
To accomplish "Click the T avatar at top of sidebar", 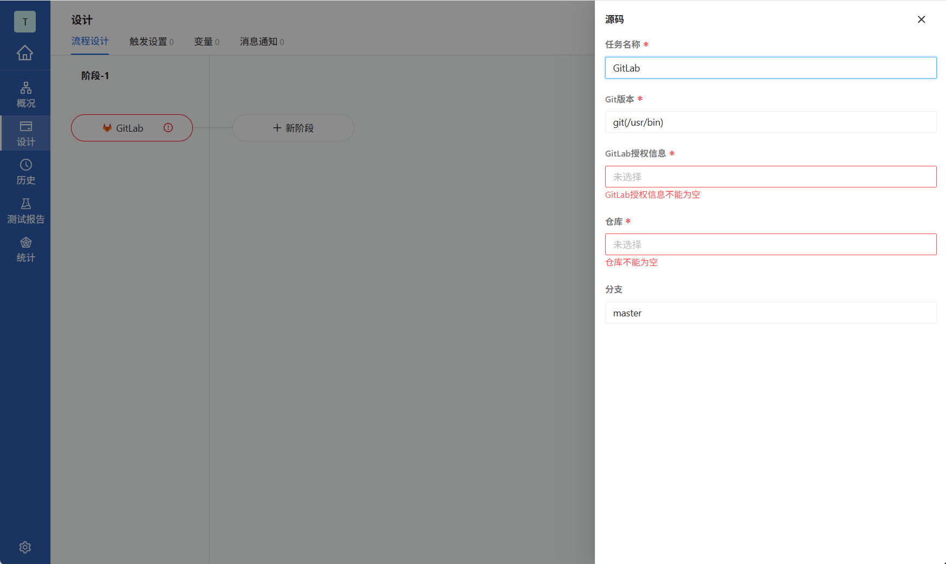I will point(25,22).
